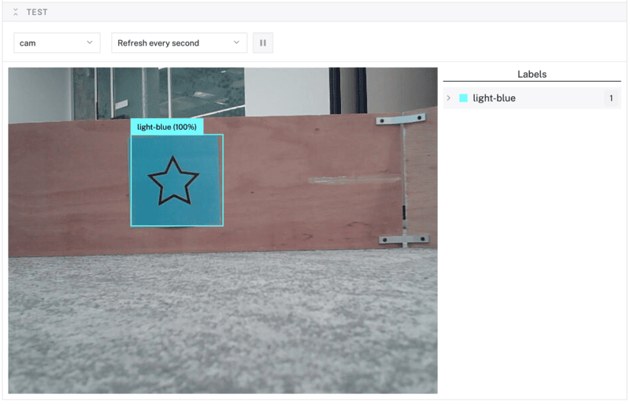The height and width of the screenshot is (404, 630).
Task: Click the arrow on the refresh interval dropdown
Action: [236, 43]
